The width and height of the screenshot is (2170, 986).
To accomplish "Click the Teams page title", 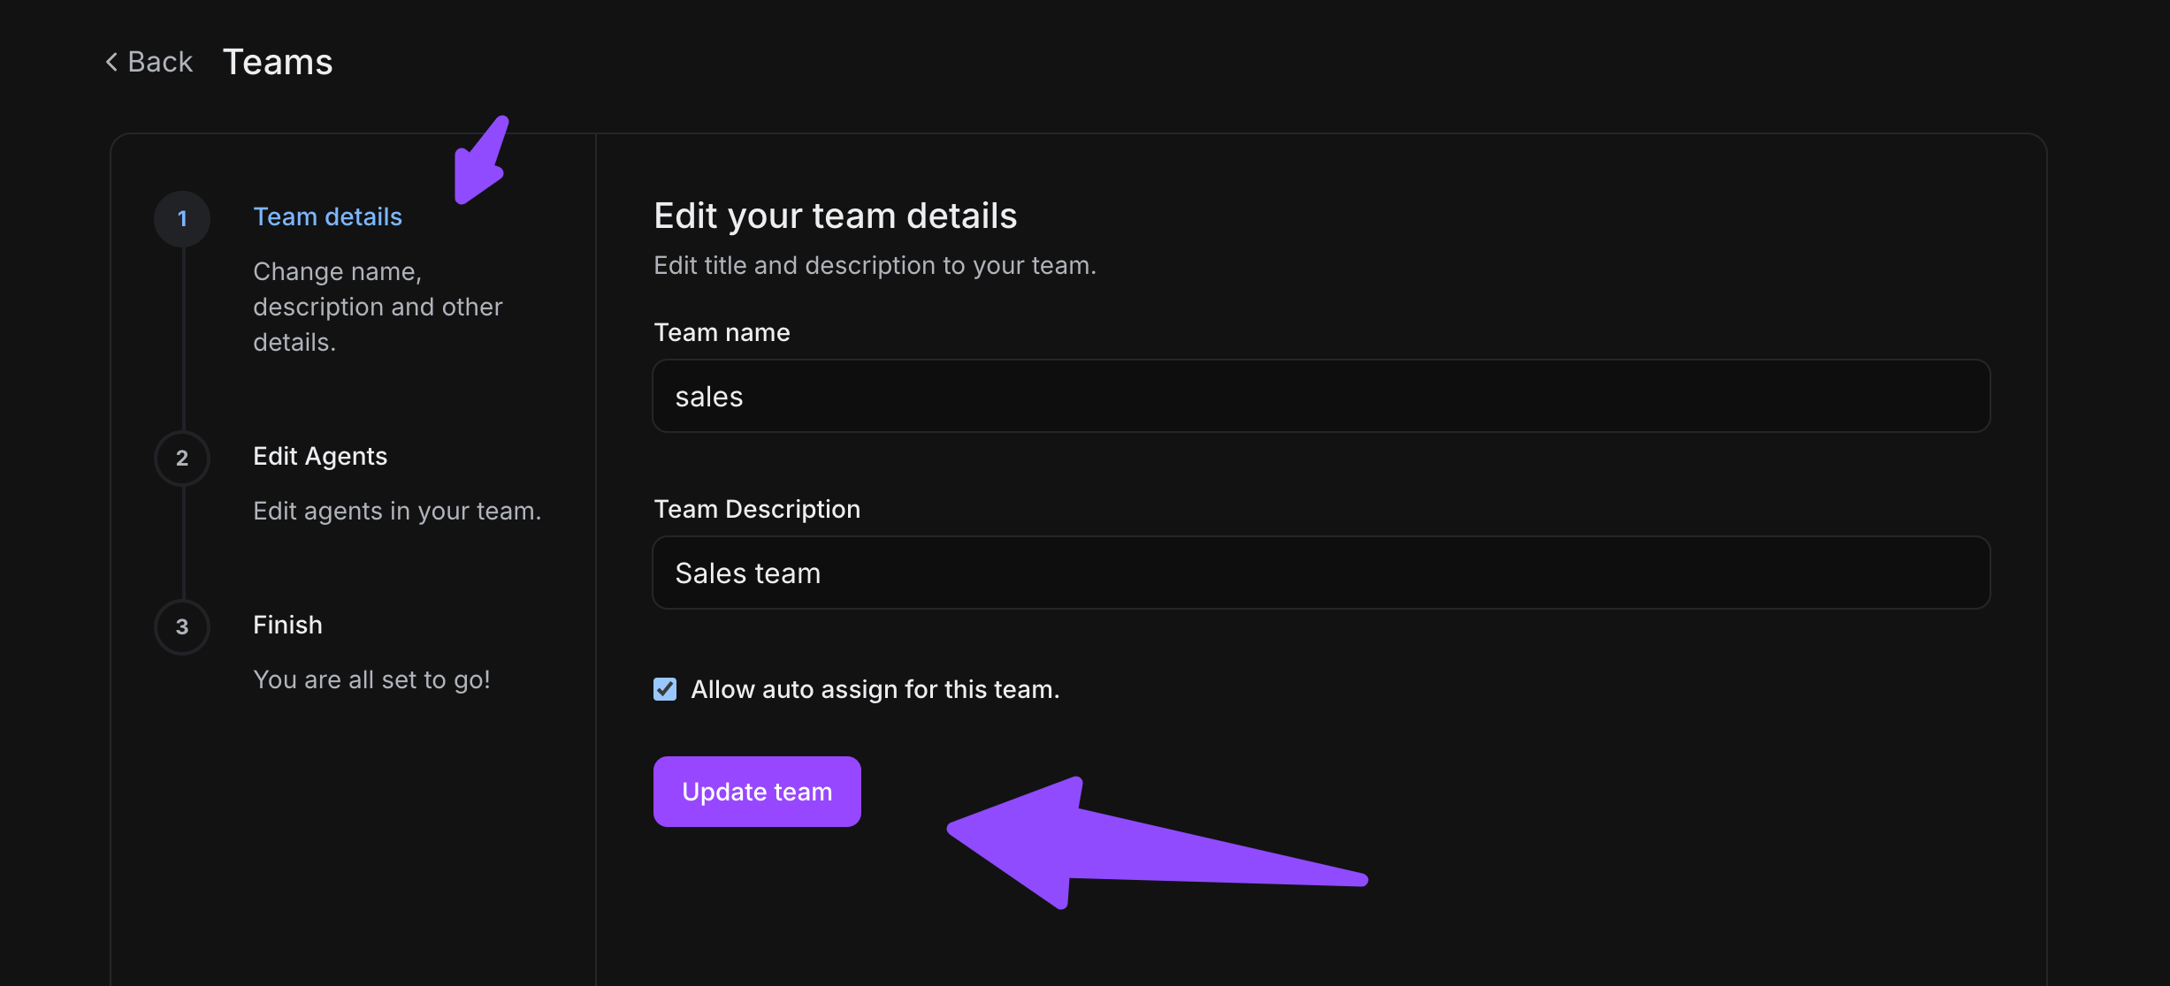I will (x=278, y=62).
